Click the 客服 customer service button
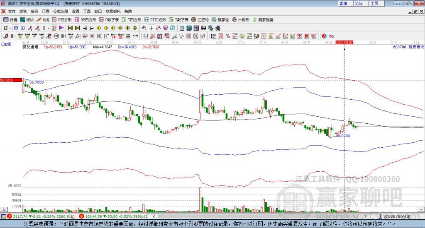Screen dimensions: 425x228 (345, 3)
